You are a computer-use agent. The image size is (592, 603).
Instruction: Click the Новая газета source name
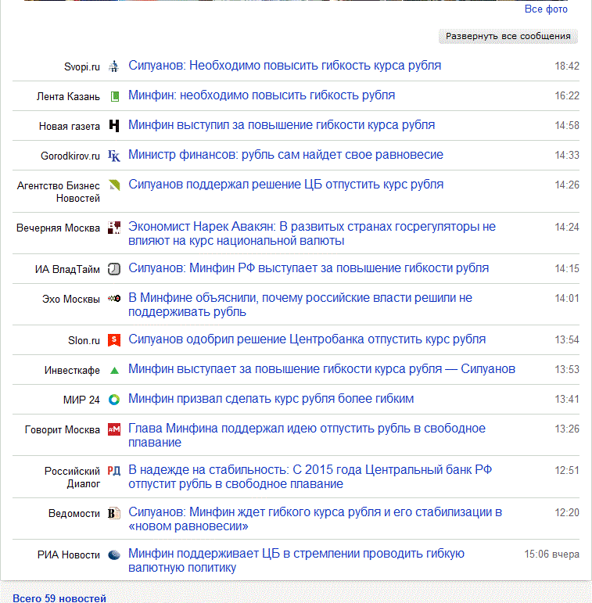pos(69,126)
